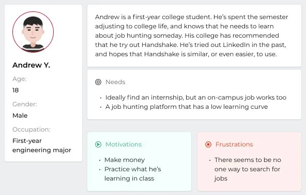This screenshot has width=306, height=195.
Task: Click the Age label
Action: coord(19,79)
